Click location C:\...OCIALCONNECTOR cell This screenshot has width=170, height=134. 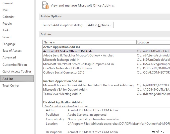coord(153,73)
